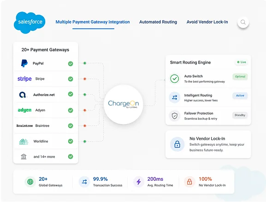Click the Active status badge

click(x=240, y=95)
